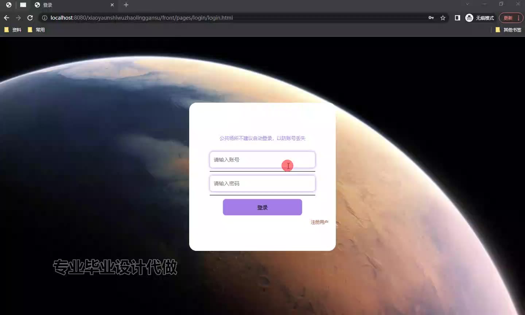
Task: Click the white window icon in title bar
Action: coord(23,5)
